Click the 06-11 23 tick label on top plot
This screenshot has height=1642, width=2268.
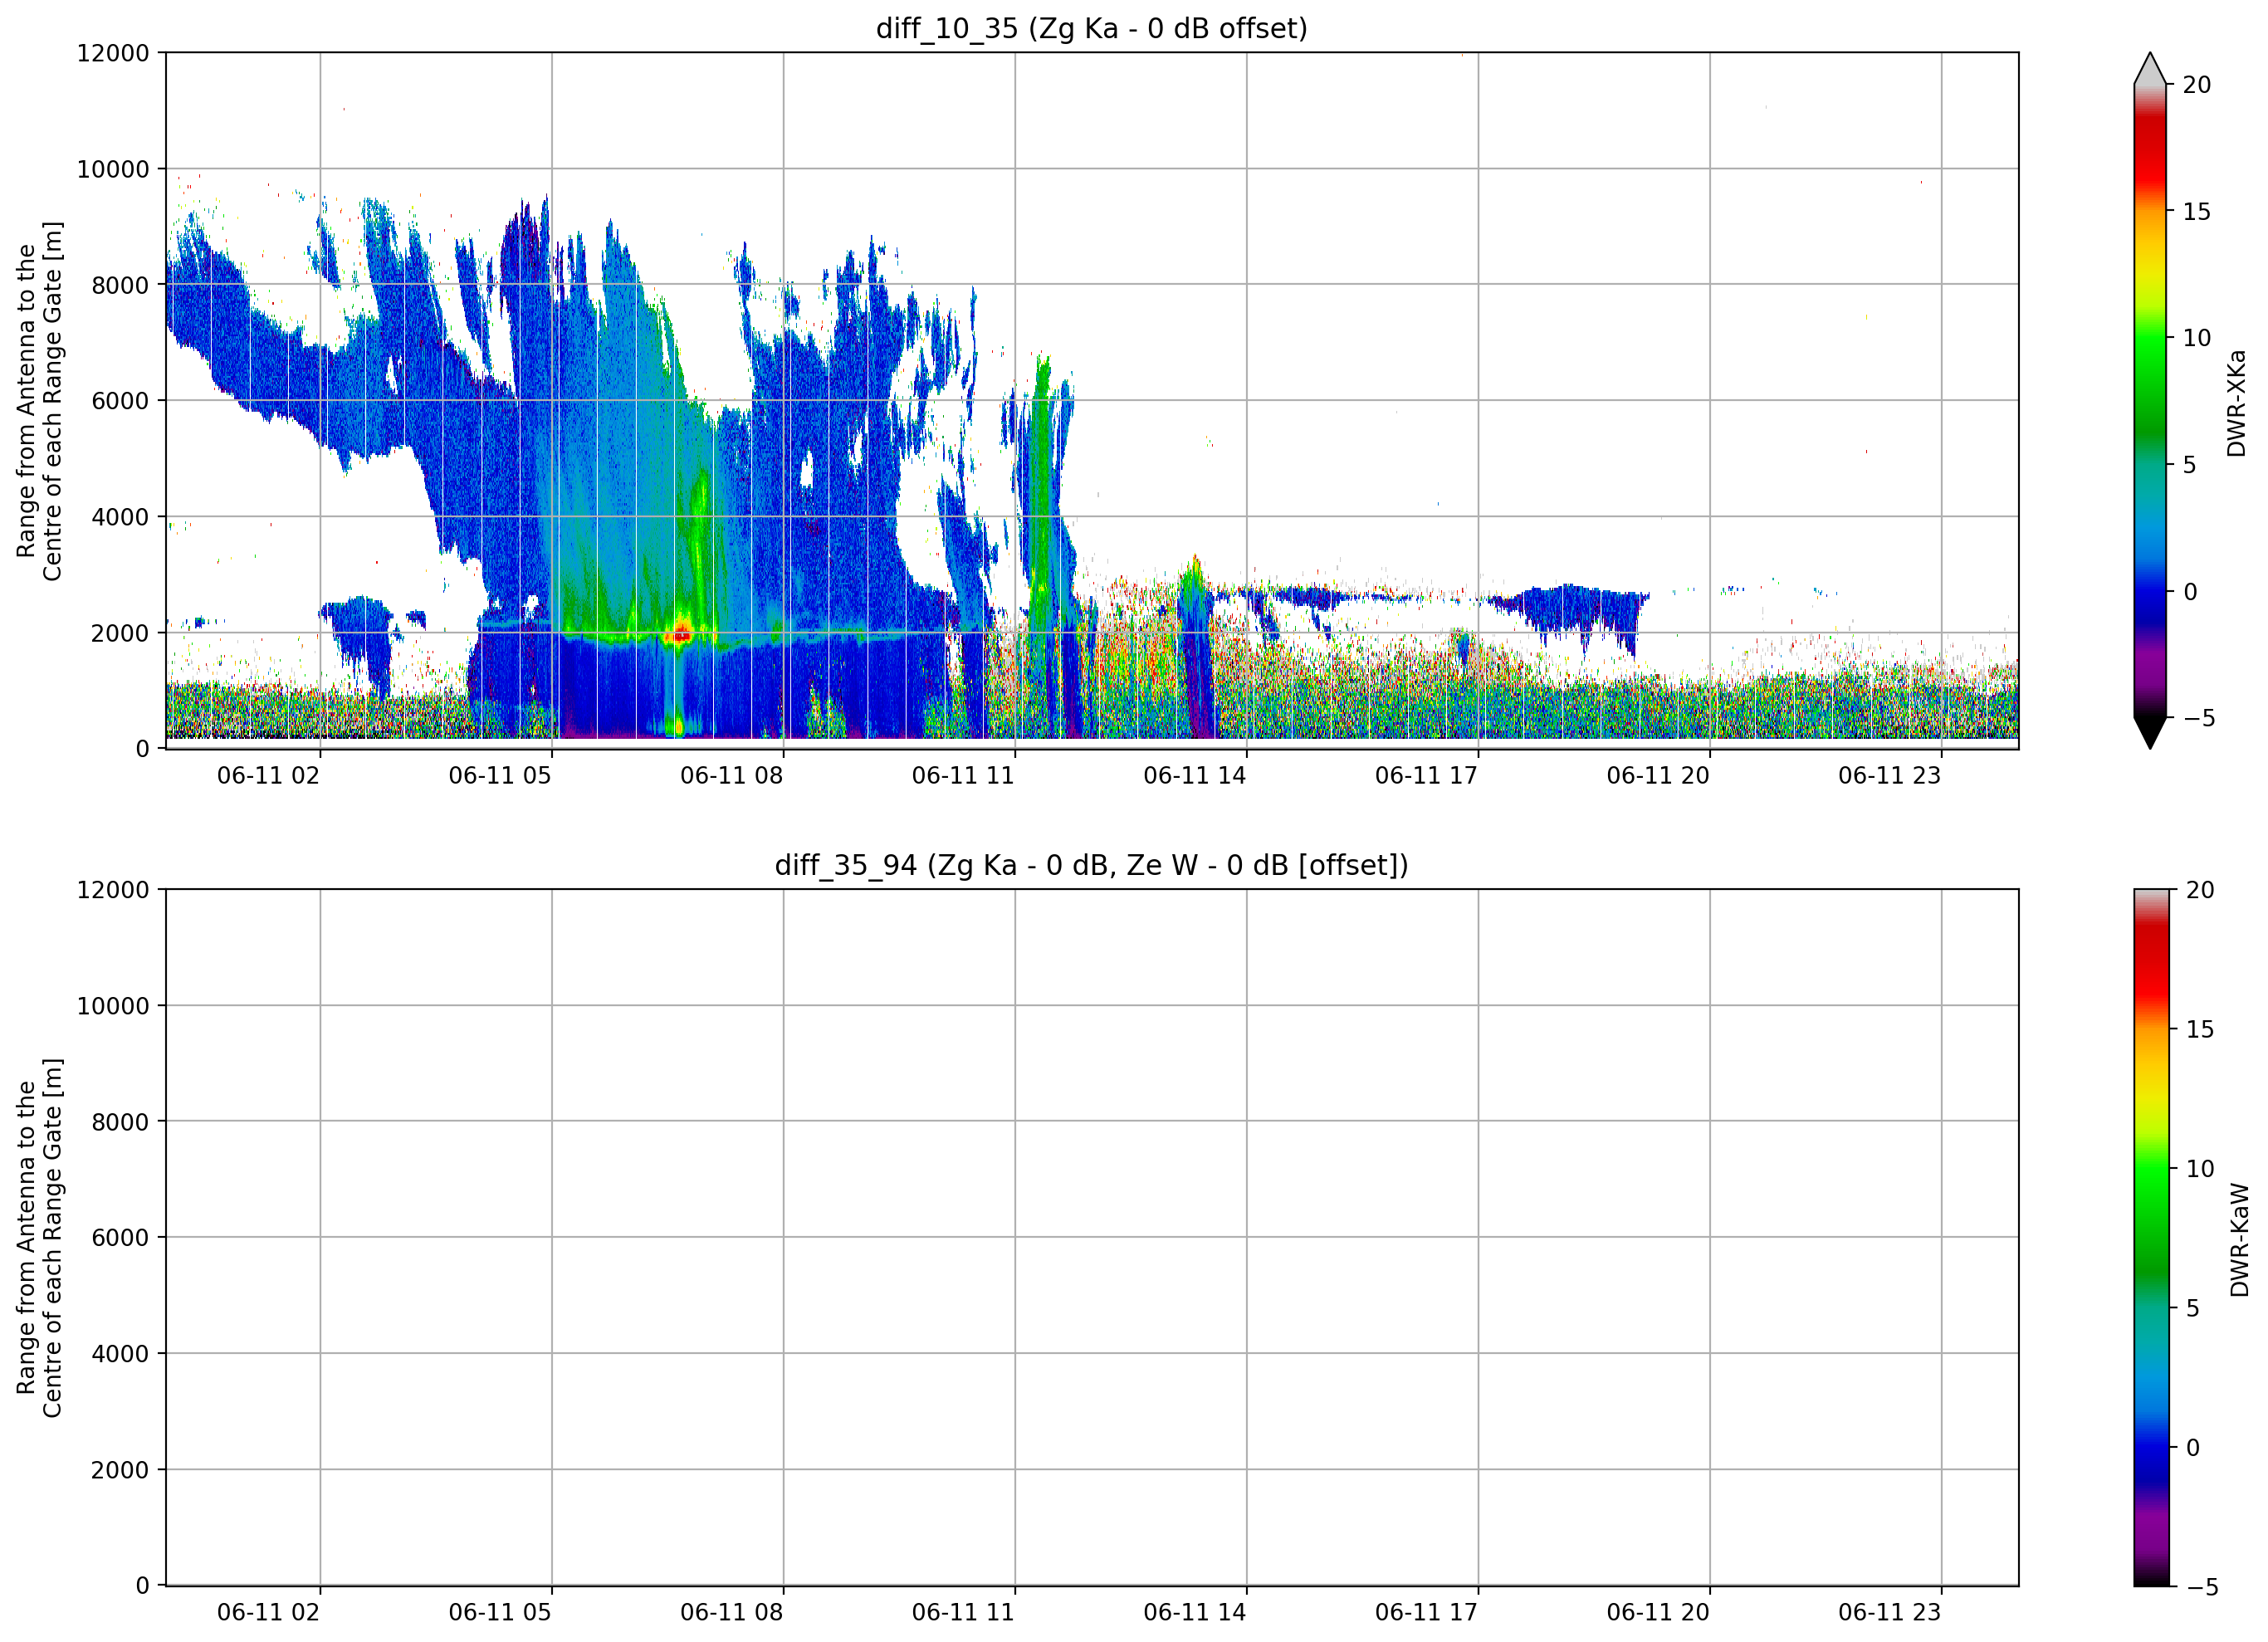[x=1889, y=776]
